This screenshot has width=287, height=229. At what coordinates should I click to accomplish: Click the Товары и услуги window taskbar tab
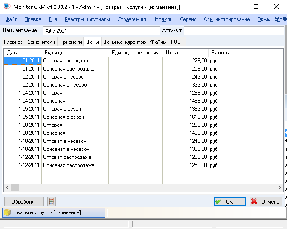point(54,212)
